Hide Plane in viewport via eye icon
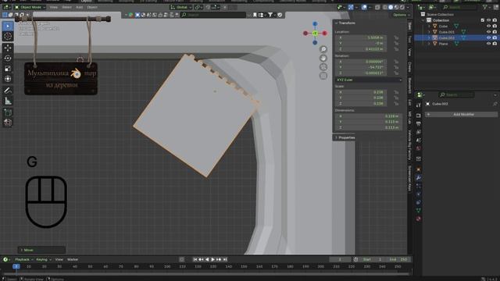 [x=488, y=44]
